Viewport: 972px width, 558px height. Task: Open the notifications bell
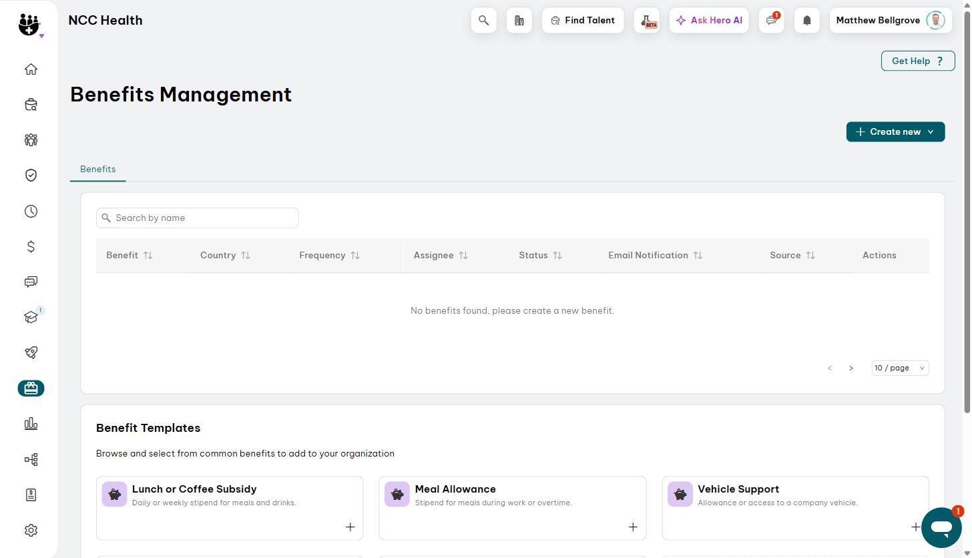(807, 21)
